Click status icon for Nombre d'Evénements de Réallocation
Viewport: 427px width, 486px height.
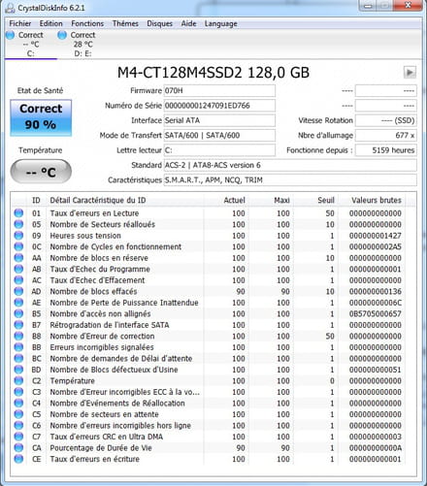click(x=18, y=403)
